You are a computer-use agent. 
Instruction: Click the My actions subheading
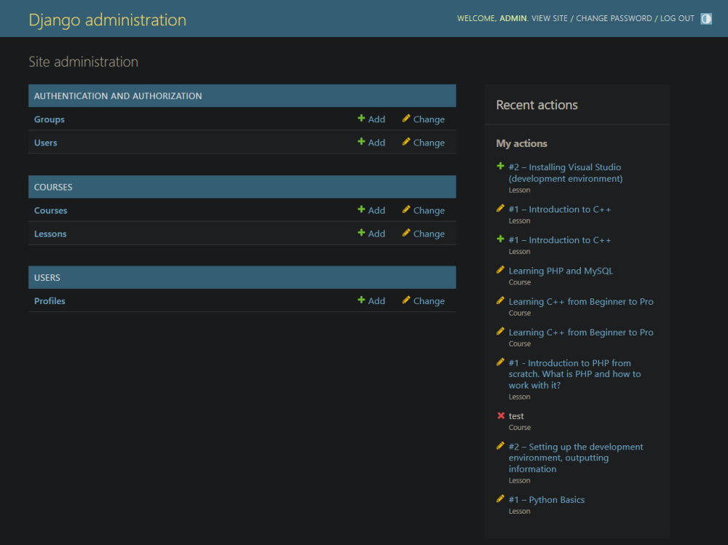[x=521, y=143]
